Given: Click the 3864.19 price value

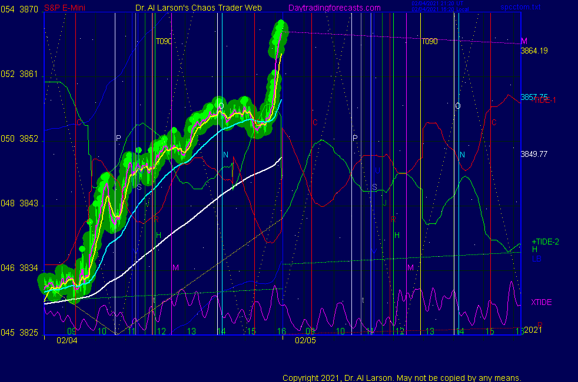Looking at the screenshot, I should click(534, 51).
